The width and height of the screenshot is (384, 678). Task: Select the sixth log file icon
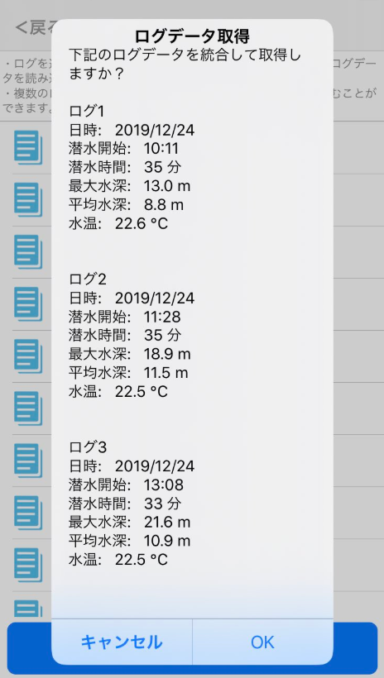[28, 408]
